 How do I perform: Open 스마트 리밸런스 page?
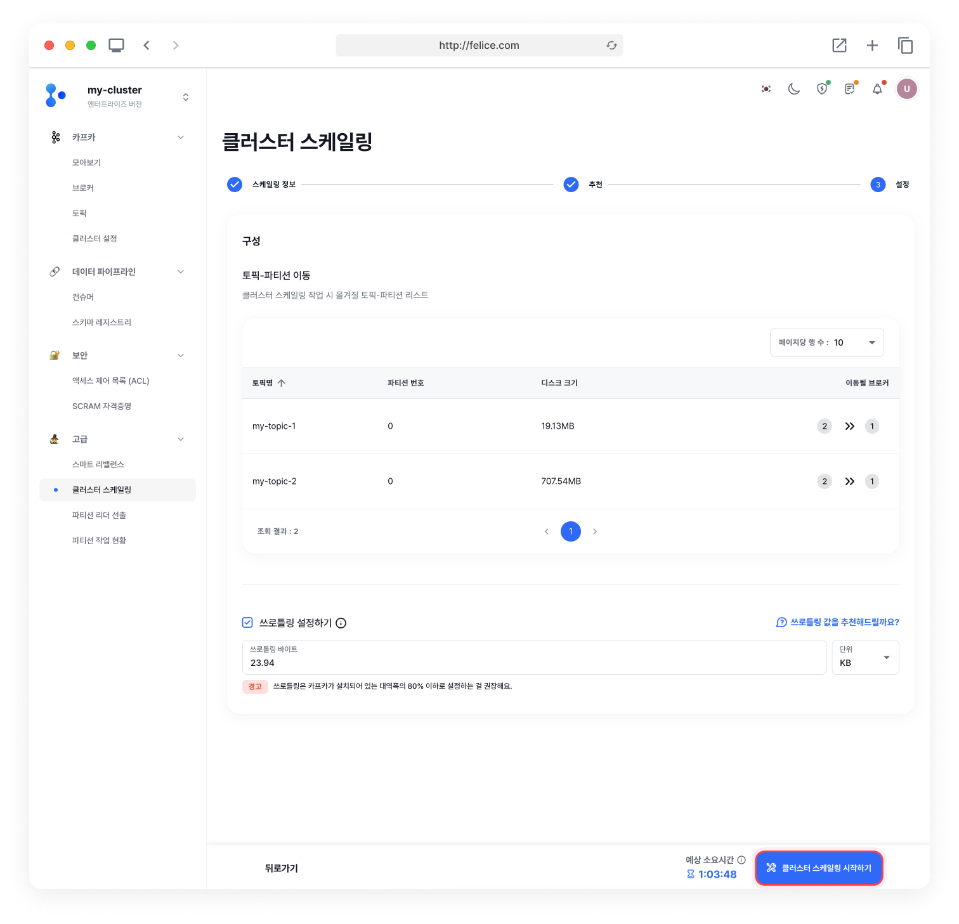tap(98, 464)
